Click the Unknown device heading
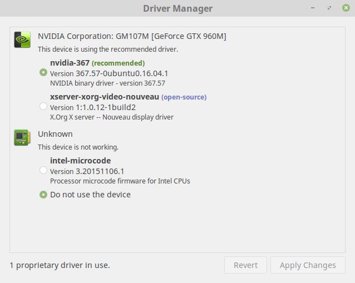The image size is (355, 283). 55,134
